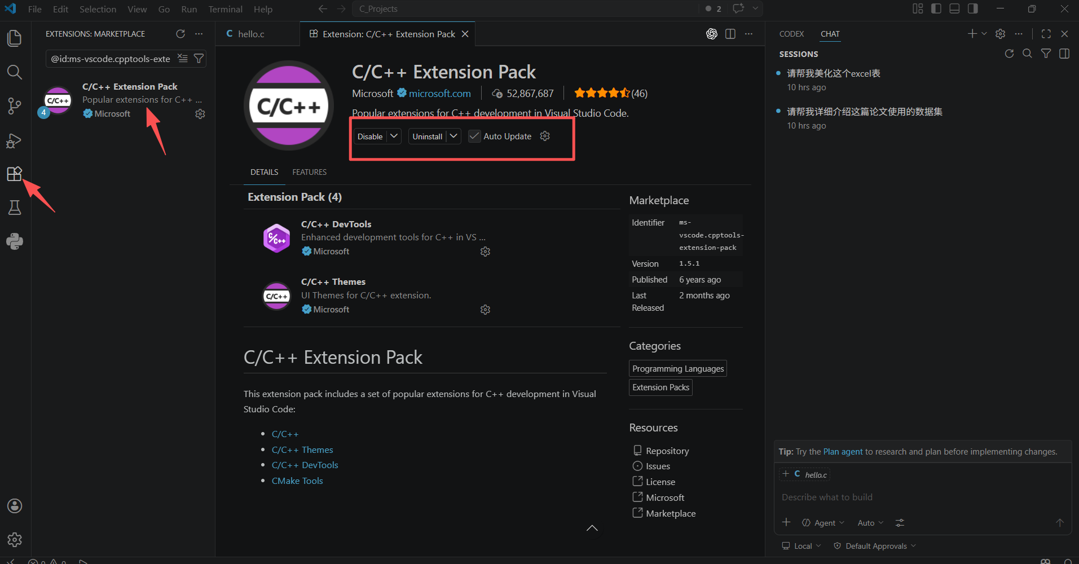Open the Explorer view in activity bar
1079x564 pixels.
click(15, 38)
